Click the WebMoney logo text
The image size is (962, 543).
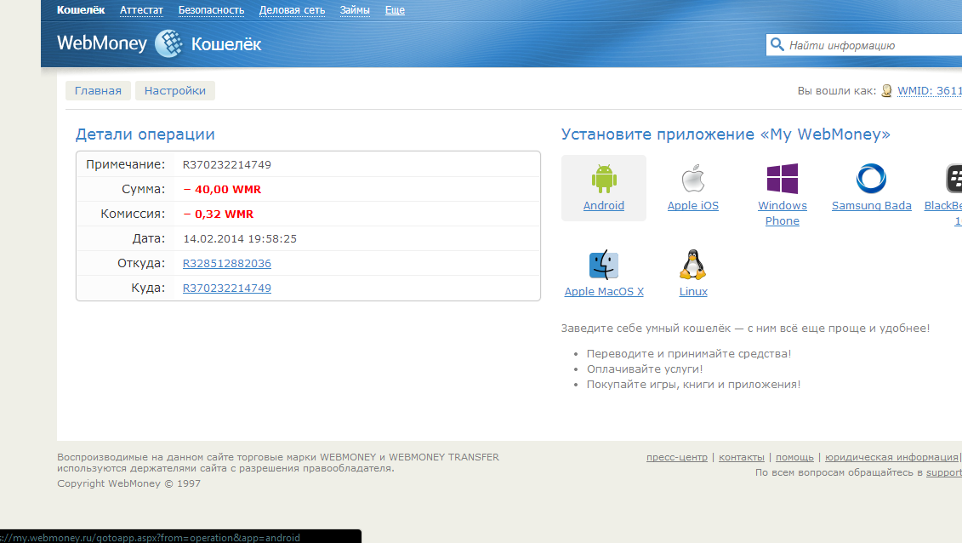[x=102, y=43]
